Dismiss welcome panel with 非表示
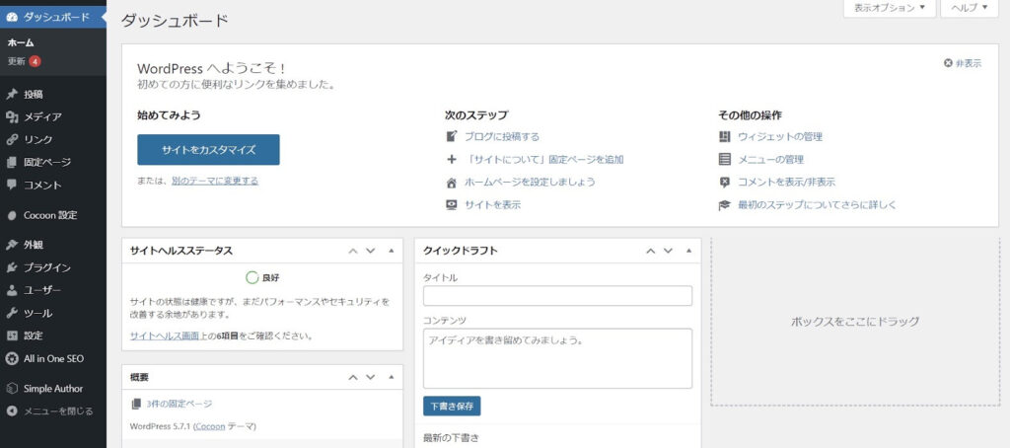The width and height of the screenshot is (1010, 448). [963, 63]
